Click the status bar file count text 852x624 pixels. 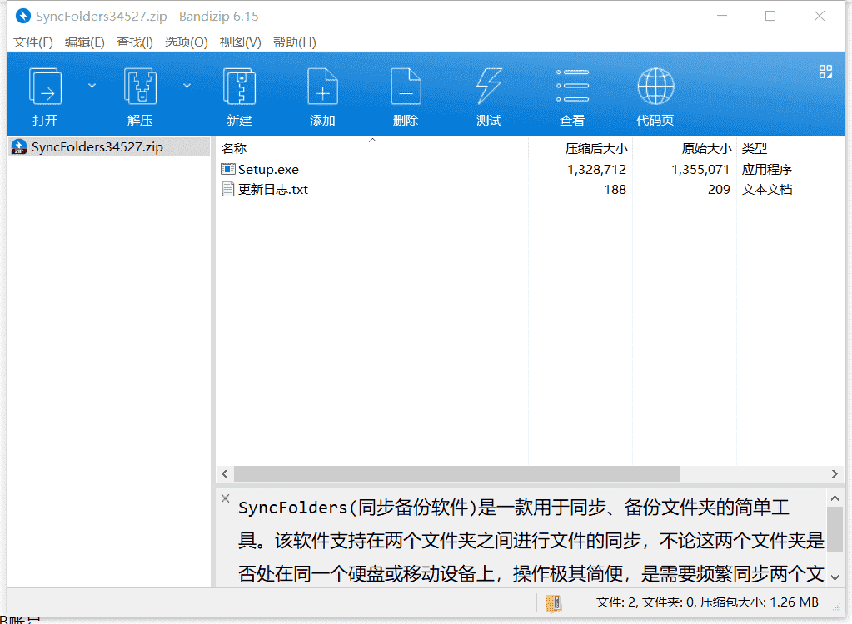pyautogui.click(x=707, y=602)
